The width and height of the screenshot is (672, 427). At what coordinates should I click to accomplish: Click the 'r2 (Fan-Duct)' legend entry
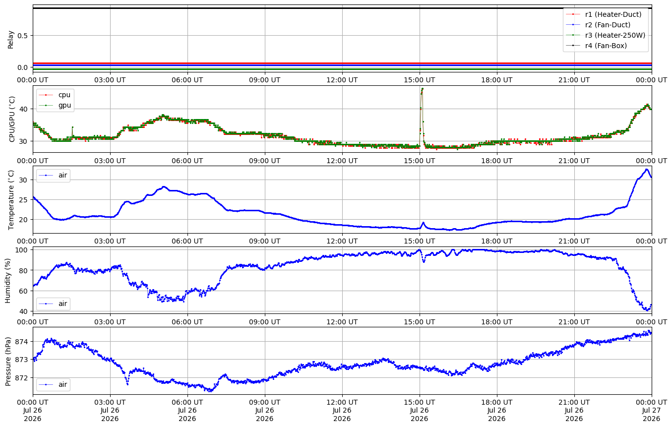[606, 25]
